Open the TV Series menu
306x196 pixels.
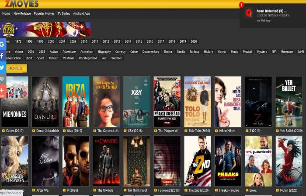tap(64, 14)
